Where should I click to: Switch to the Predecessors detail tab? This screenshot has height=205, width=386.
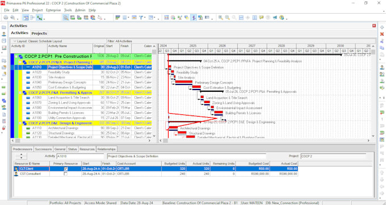(22, 149)
